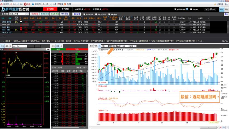Screen dimensions: 229x129
Task: Click the checkmark icon before the filter expression
Action: tap(4, 41)
